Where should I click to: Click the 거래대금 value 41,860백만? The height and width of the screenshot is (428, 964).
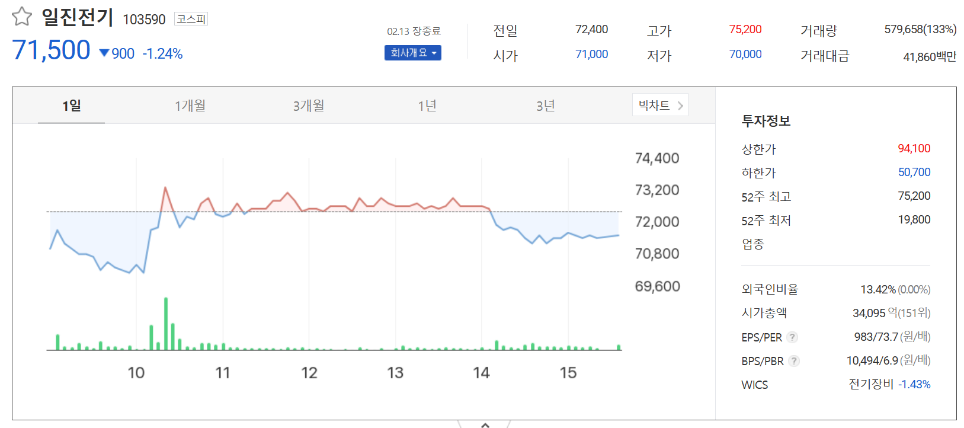(x=930, y=57)
